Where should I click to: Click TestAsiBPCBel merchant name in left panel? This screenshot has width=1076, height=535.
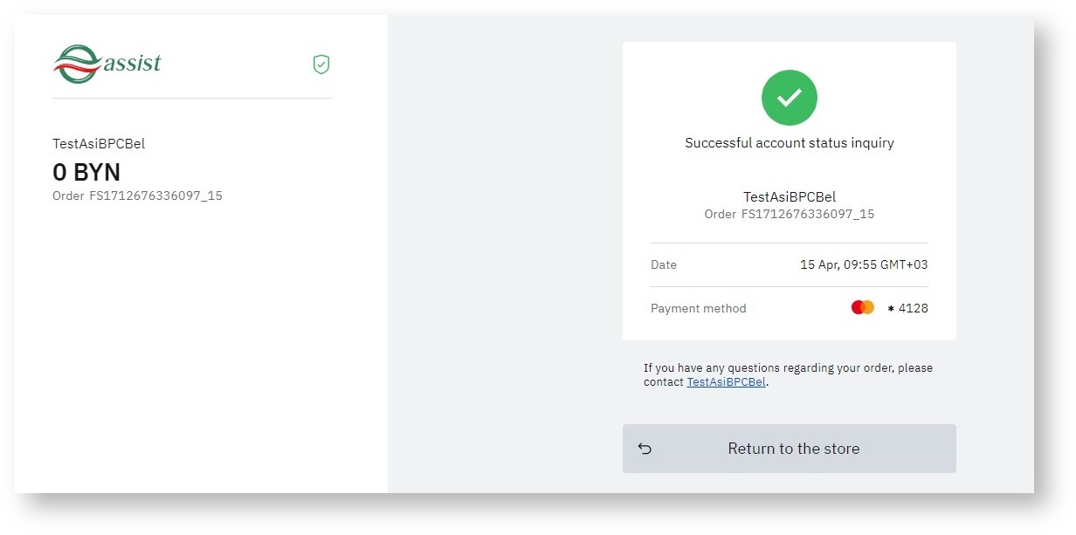pyautogui.click(x=99, y=144)
